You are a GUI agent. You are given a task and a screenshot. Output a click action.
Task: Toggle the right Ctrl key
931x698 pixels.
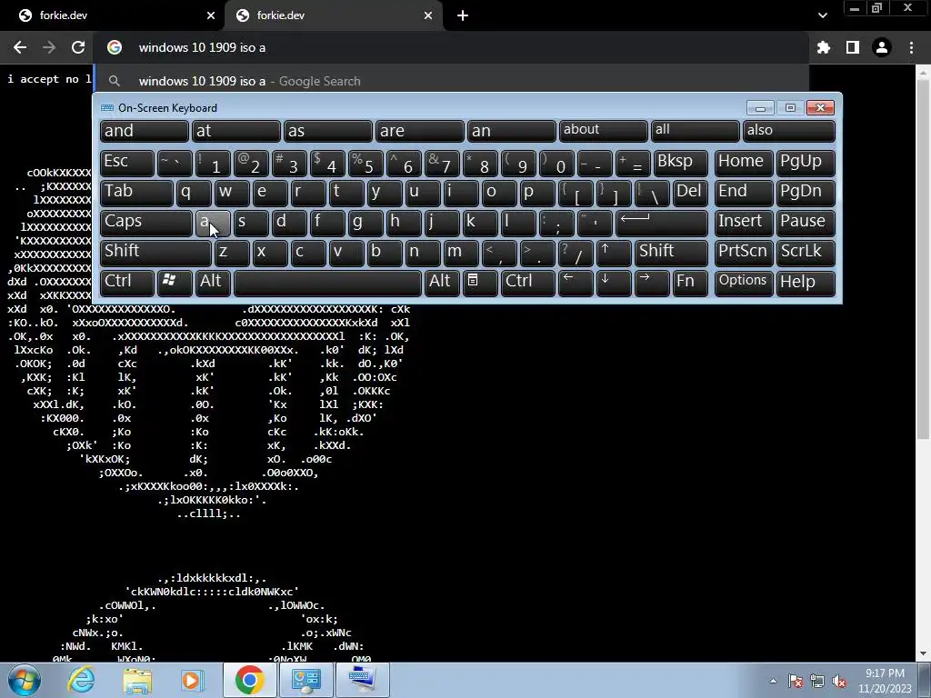(x=528, y=283)
